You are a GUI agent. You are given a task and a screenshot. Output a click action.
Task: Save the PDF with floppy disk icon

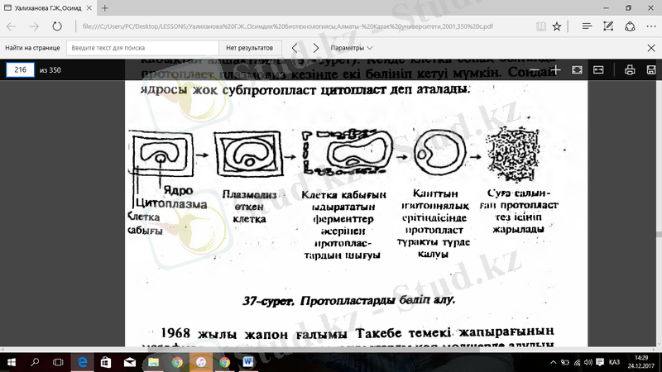point(651,69)
